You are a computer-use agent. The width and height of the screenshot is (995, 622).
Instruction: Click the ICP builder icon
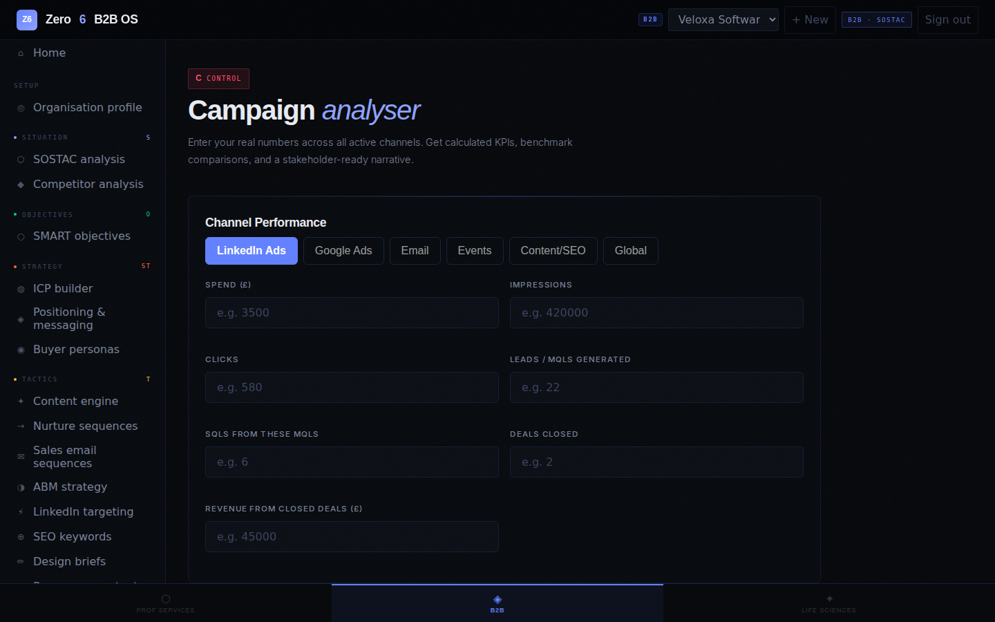point(21,289)
